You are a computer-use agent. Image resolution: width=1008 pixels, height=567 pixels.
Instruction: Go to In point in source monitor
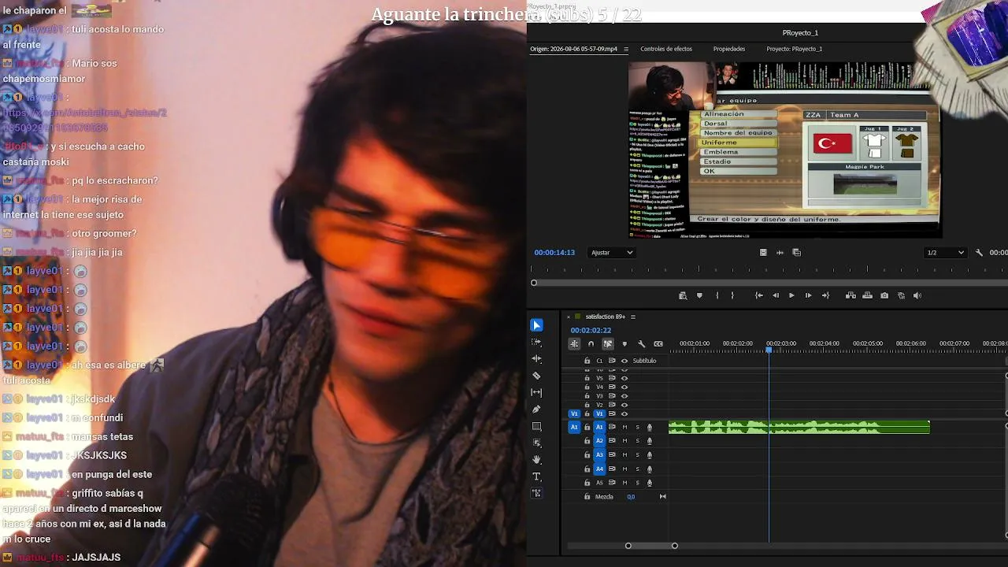click(x=758, y=296)
